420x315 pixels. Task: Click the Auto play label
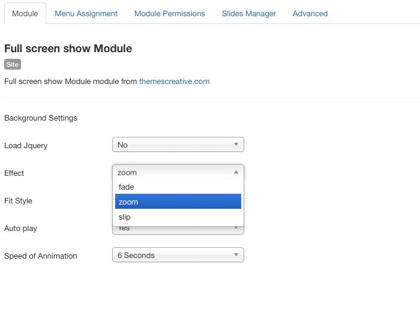[20, 228]
